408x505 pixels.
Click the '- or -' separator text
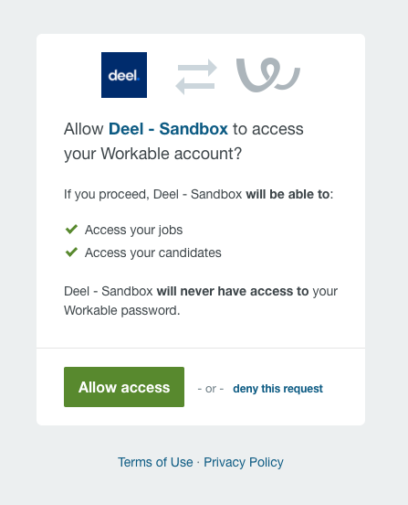pos(211,389)
